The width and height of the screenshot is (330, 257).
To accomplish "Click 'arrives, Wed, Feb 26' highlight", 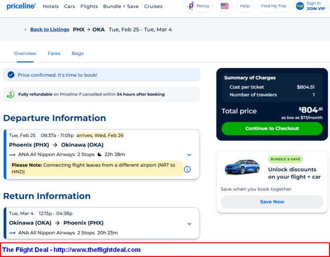I will click(100, 135).
